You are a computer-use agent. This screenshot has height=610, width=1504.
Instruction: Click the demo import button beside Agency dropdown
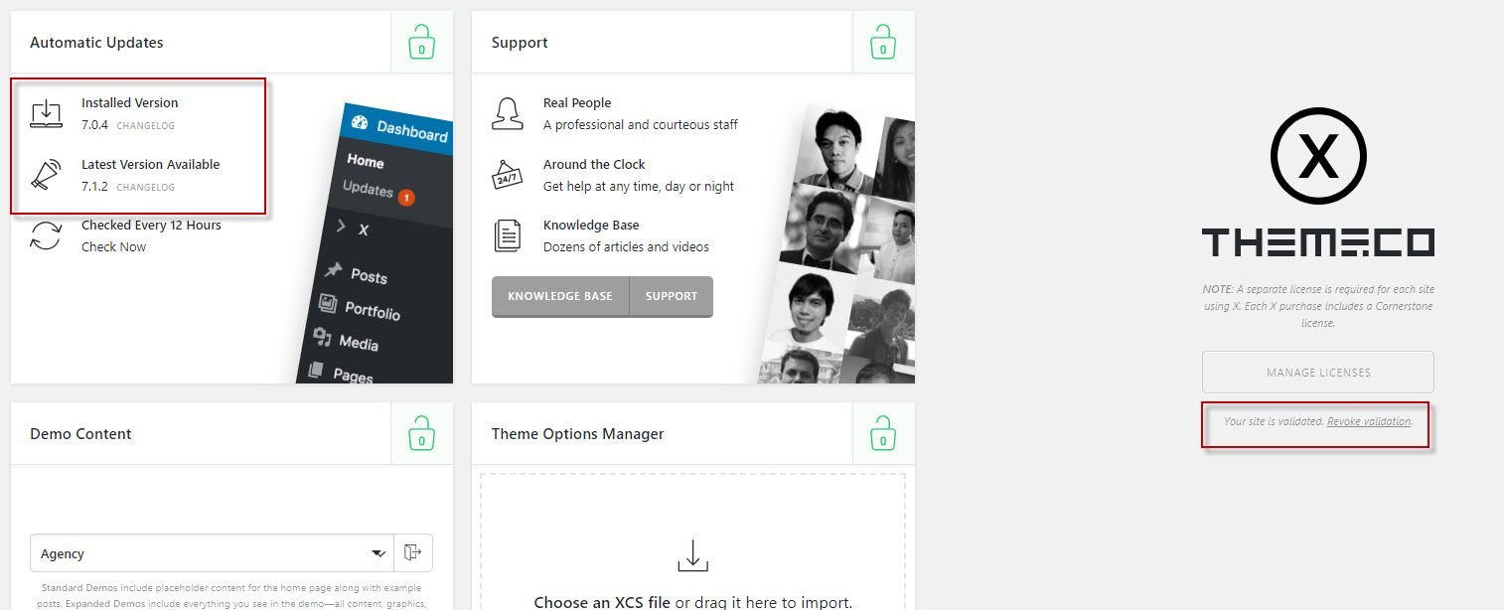(x=413, y=553)
